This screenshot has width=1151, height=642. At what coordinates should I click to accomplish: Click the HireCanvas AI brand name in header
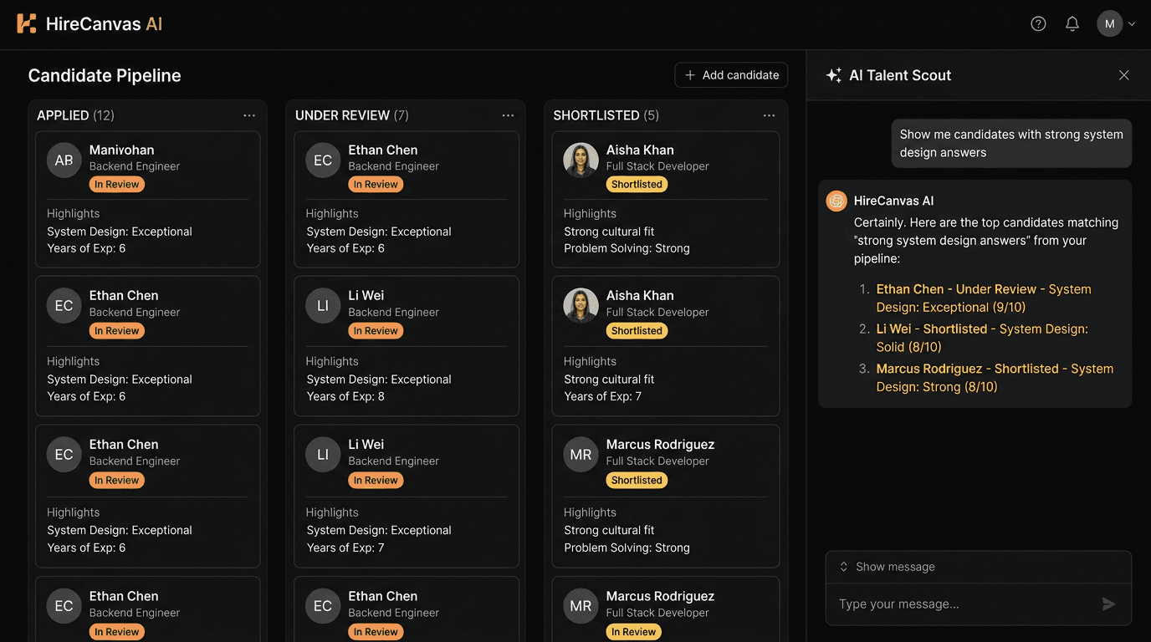coord(104,24)
